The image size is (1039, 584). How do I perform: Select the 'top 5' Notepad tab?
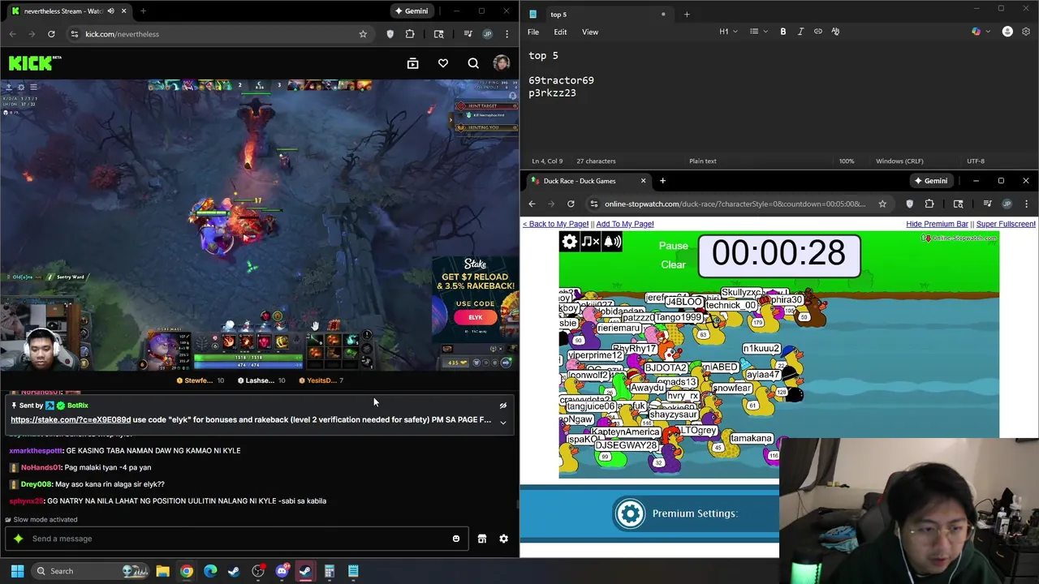(597, 14)
